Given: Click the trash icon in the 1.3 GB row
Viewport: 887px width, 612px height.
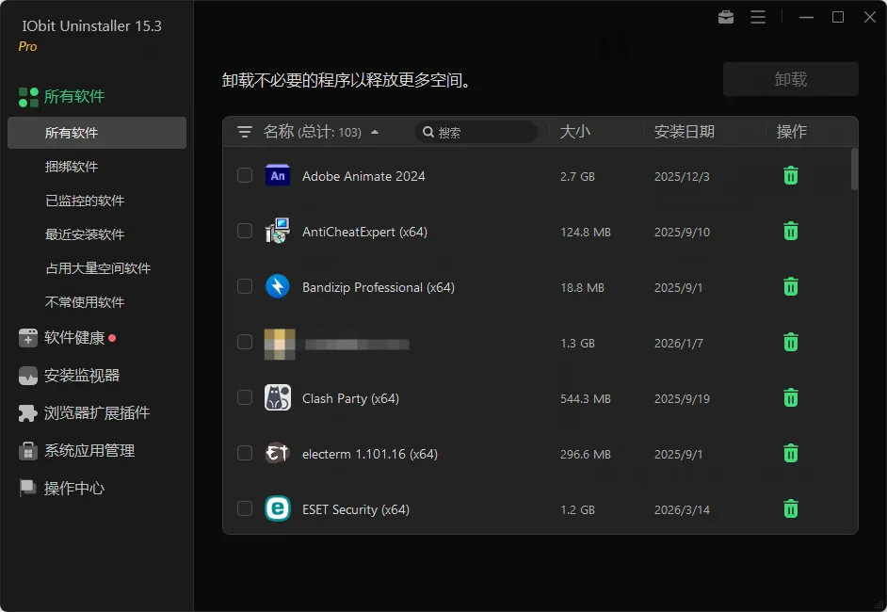Looking at the screenshot, I should 790,342.
